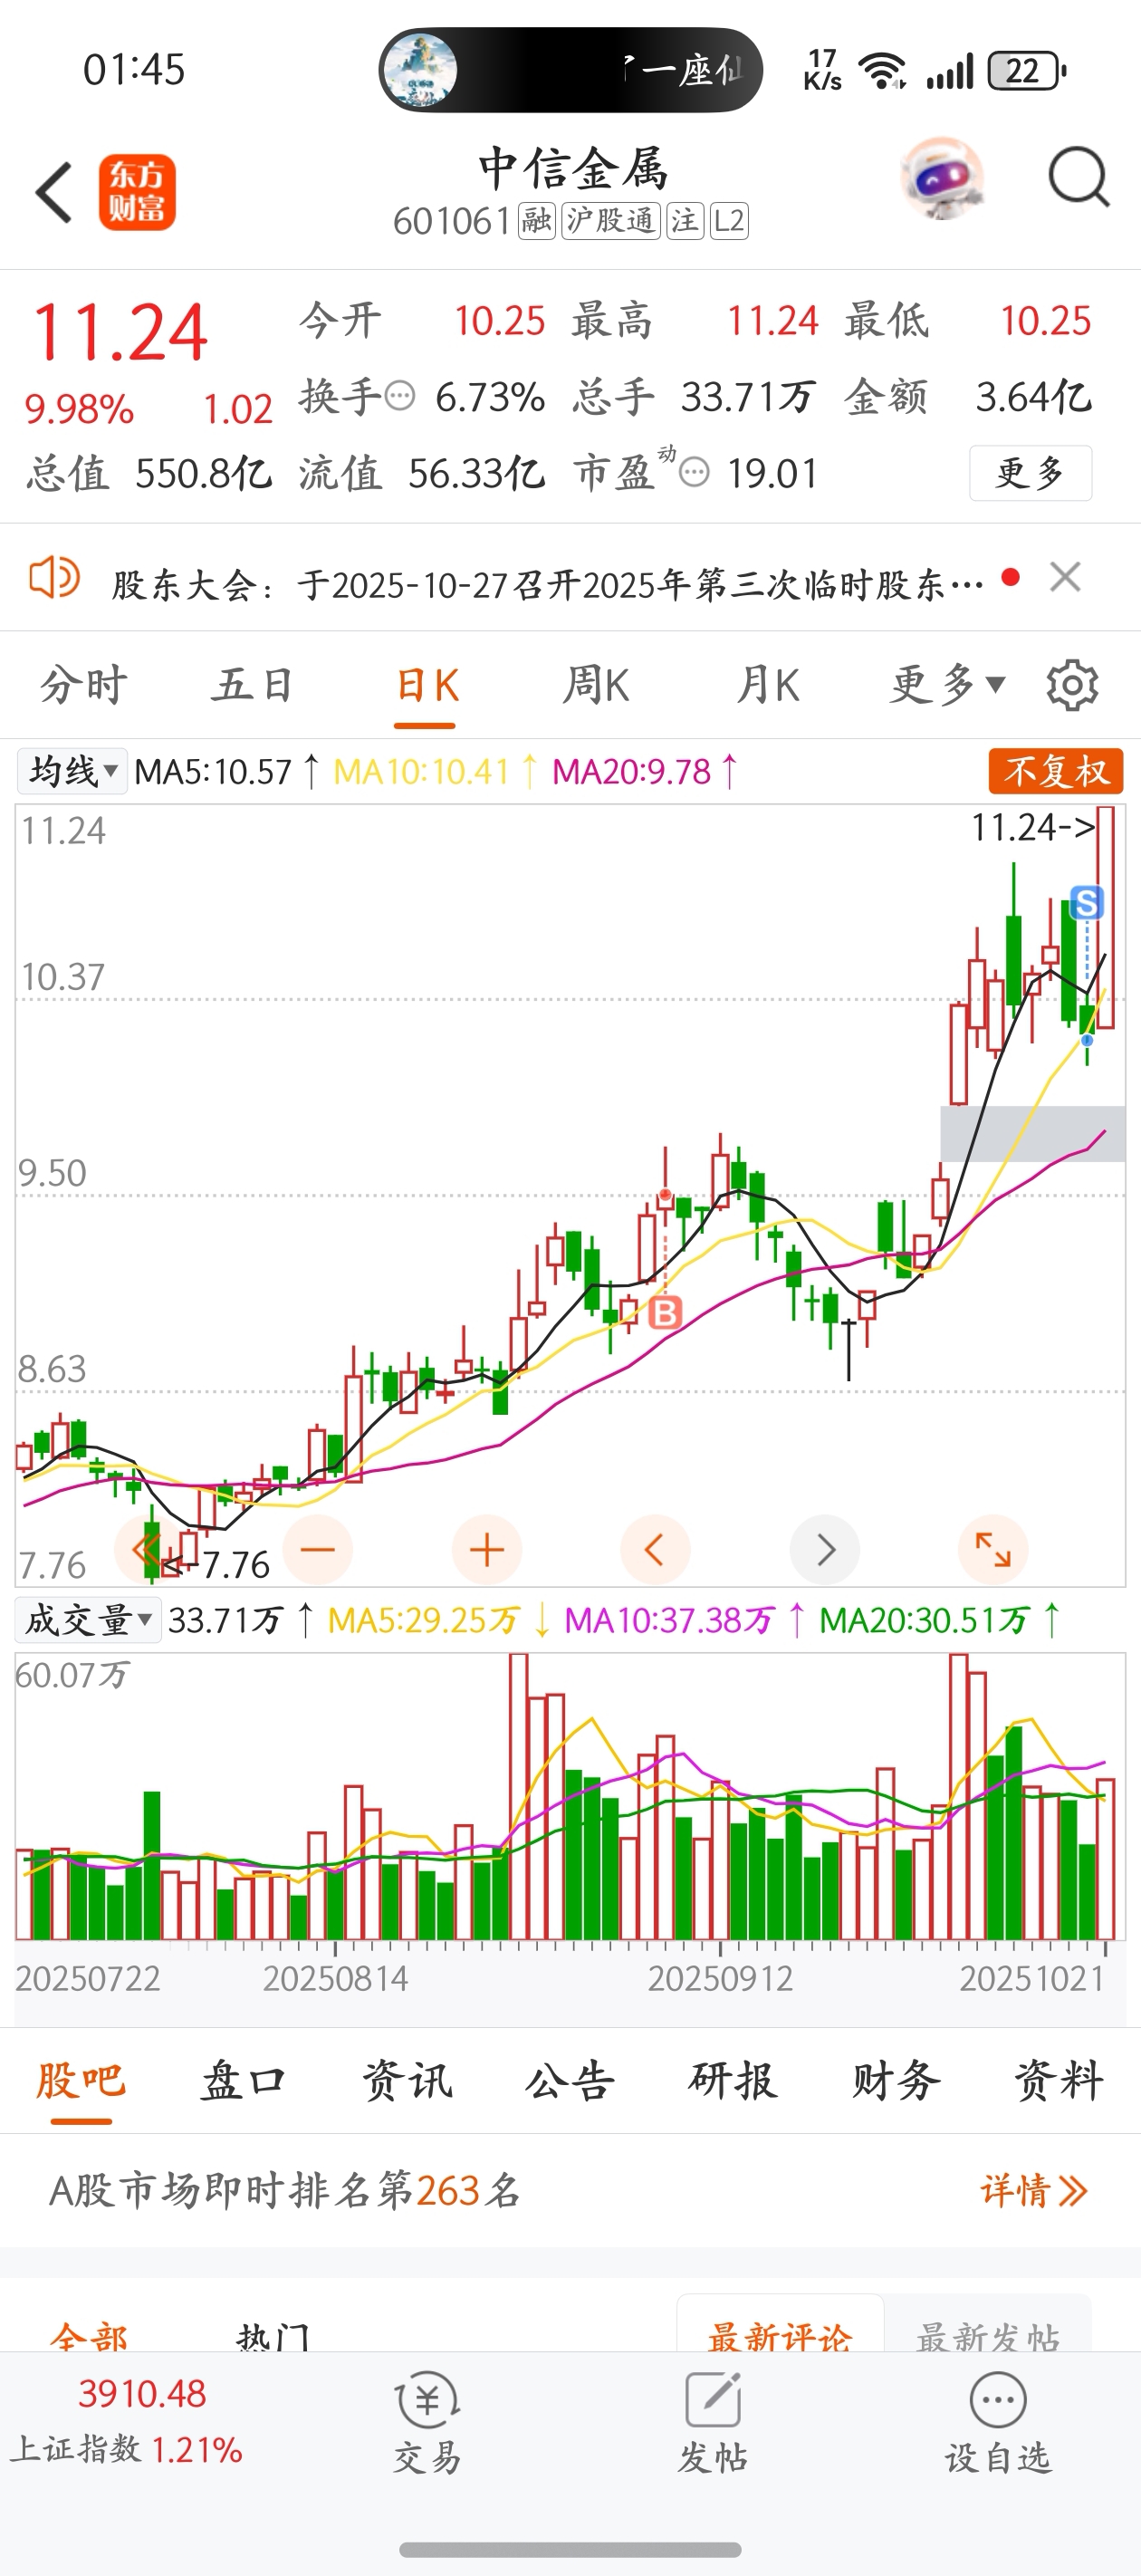The width and height of the screenshot is (1141, 2576).
Task: Open the 换手 info icon
Action: click(x=400, y=396)
